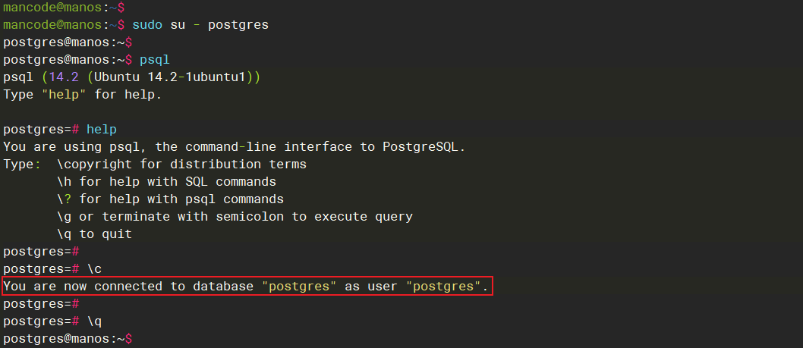Viewport: 803px width, 348px height.
Task: Click the '\copyright for distribution terms' line
Action: [181, 164]
